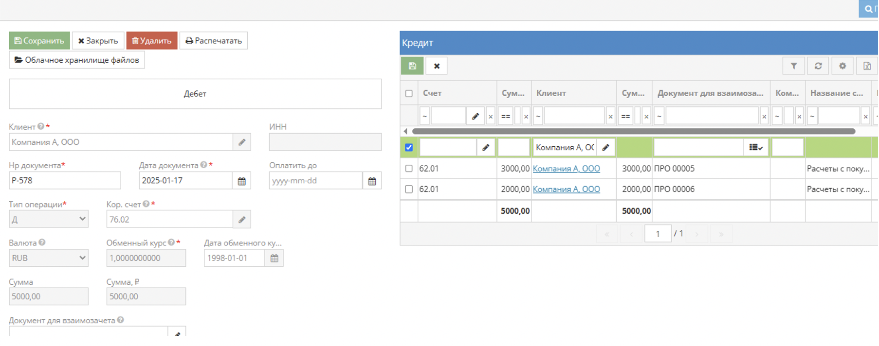Click the horizontal scrollbar of the table
The image size is (879, 346).
click(633, 131)
